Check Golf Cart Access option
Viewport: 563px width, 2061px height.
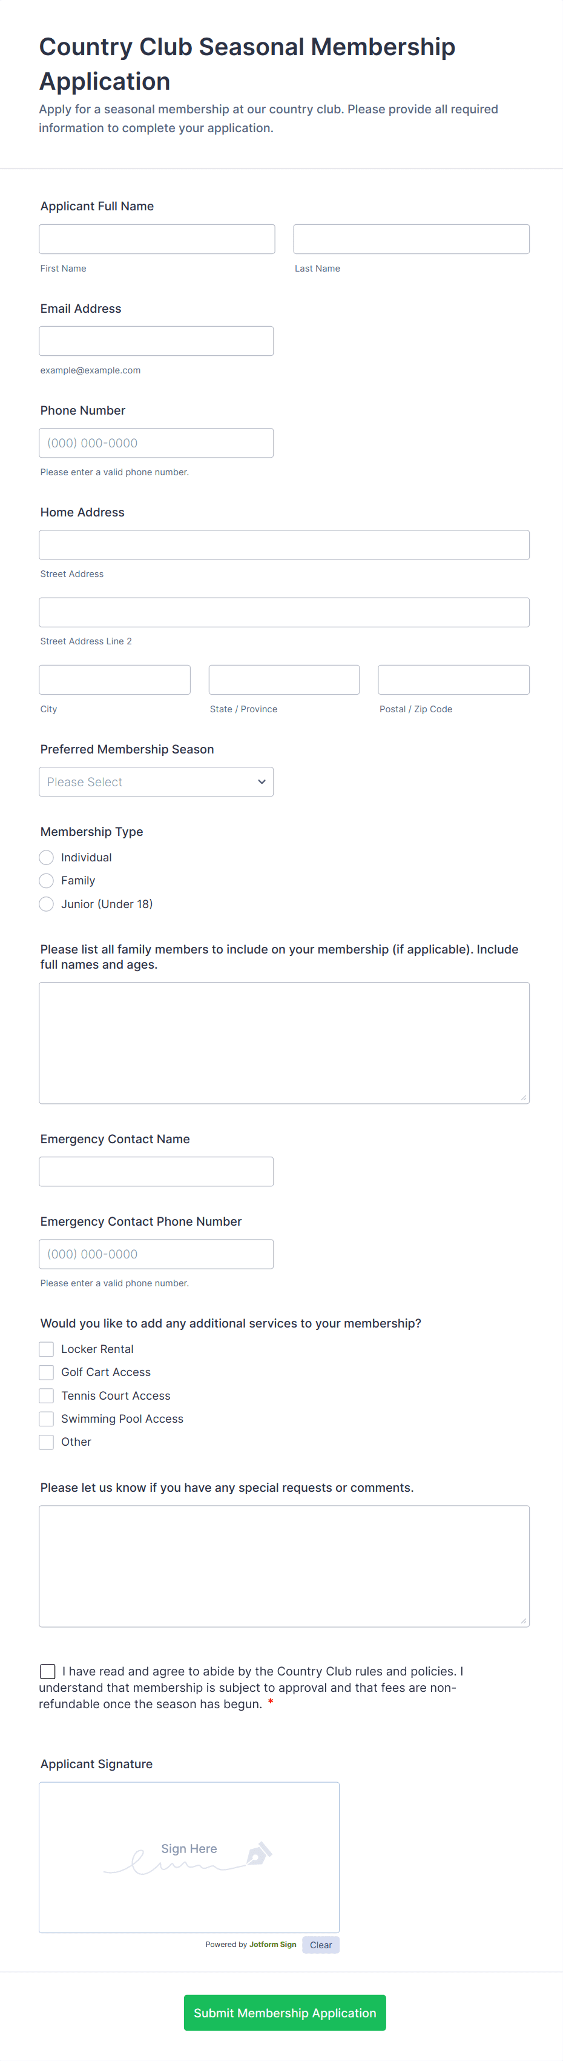47,1372
